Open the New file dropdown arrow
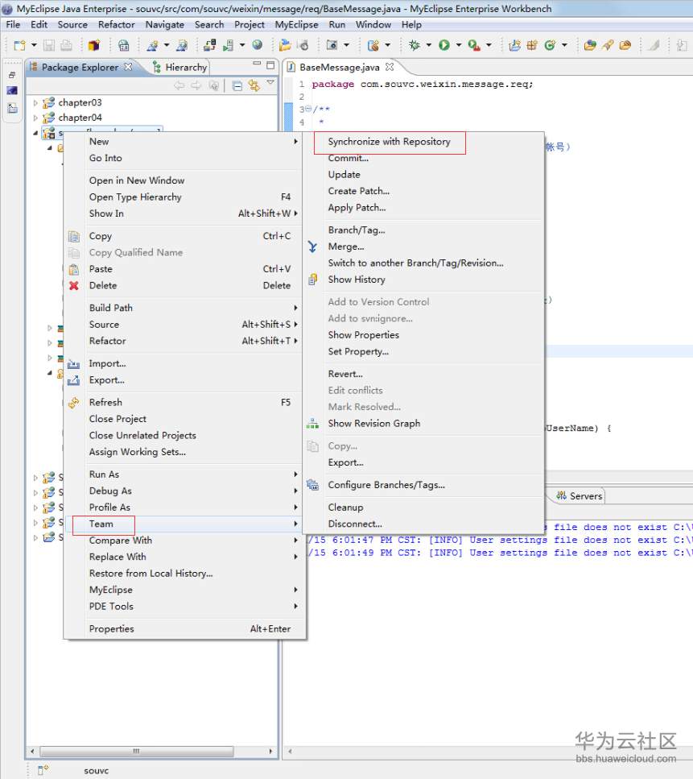The image size is (693, 779). (x=34, y=45)
